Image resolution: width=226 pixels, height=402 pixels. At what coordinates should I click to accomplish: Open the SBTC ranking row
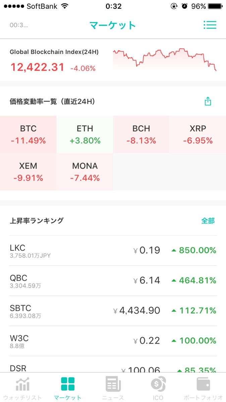coord(113,311)
